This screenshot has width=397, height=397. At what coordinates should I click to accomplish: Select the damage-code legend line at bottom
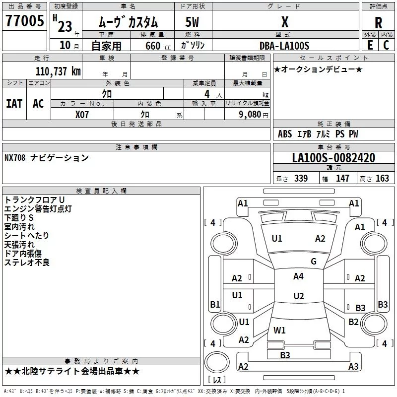pyautogui.click(x=174, y=391)
